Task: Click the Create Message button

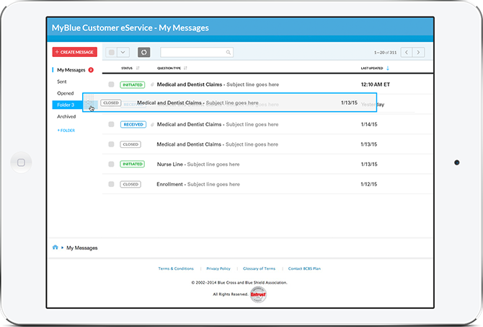Action: click(x=74, y=52)
